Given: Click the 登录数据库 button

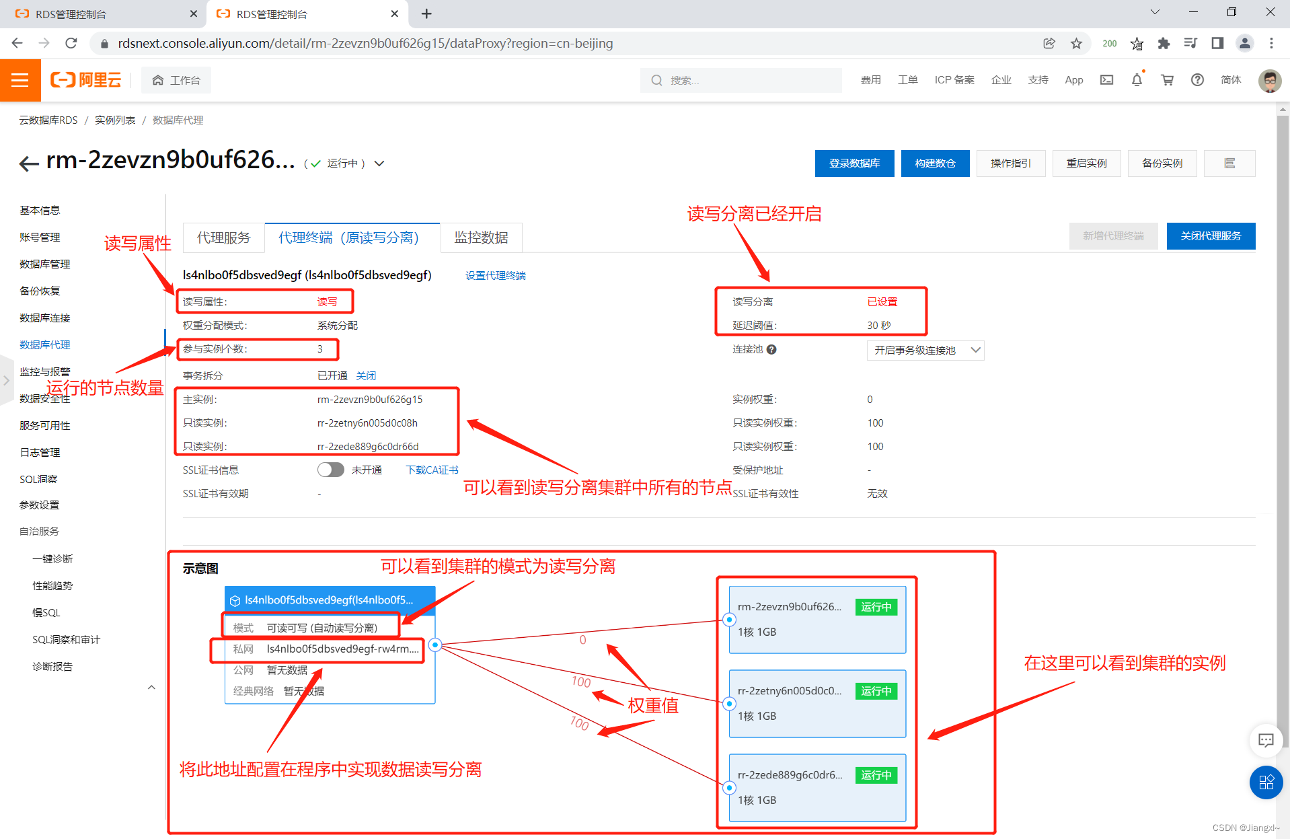Looking at the screenshot, I should pyautogui.click(x=854, y=163).
